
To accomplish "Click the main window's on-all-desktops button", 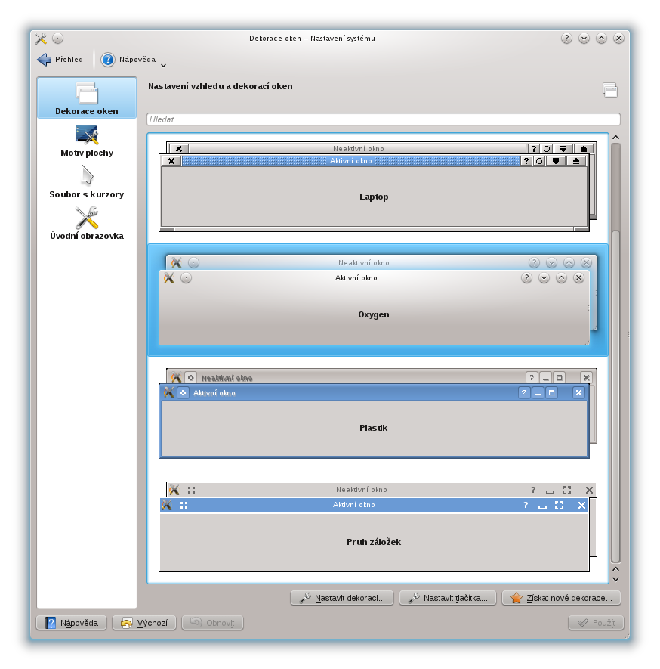I will pyautogui.click(x=58, y=39).
